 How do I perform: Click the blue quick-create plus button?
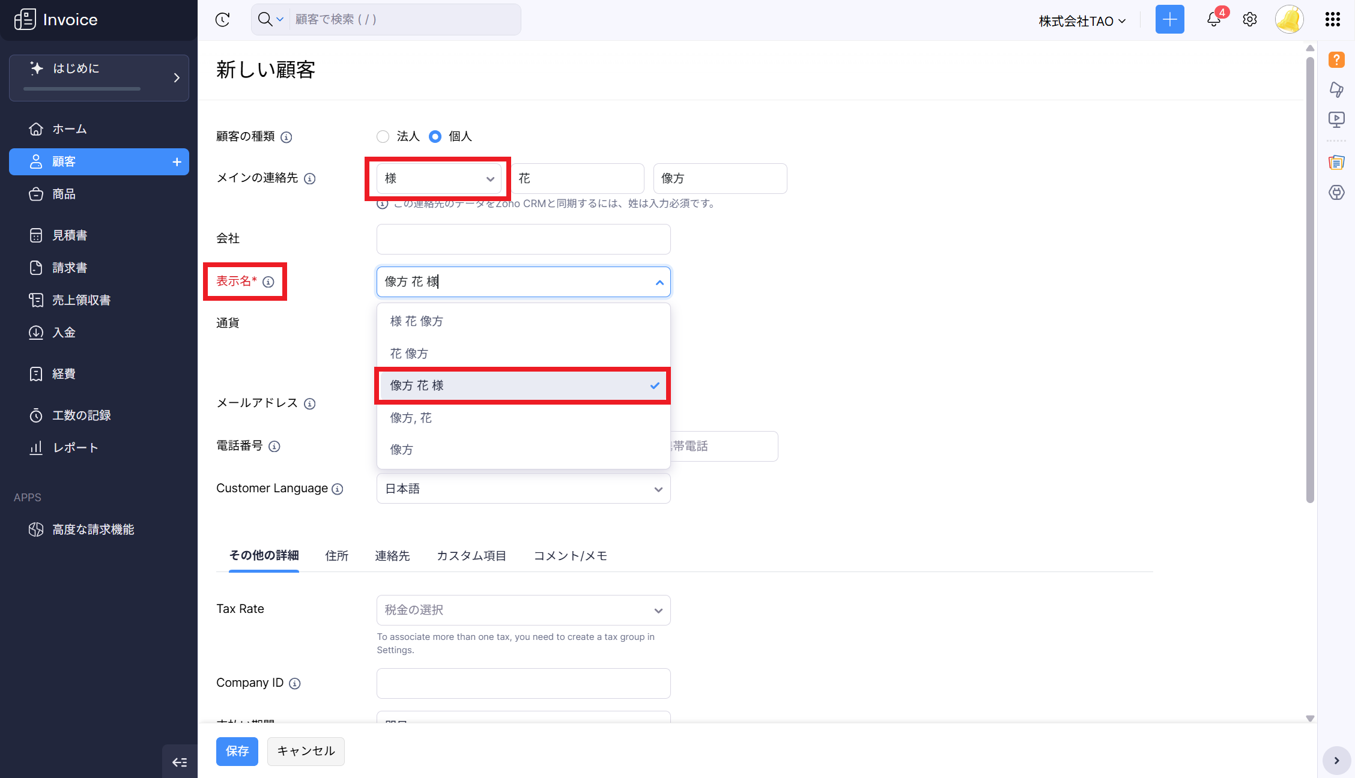1169,20
